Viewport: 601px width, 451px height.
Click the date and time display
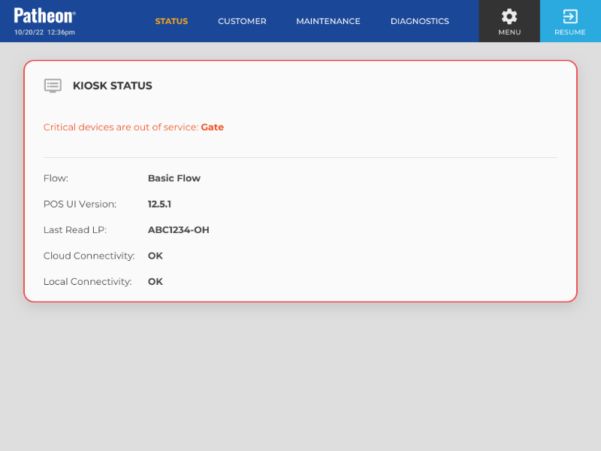coord(44,32)
